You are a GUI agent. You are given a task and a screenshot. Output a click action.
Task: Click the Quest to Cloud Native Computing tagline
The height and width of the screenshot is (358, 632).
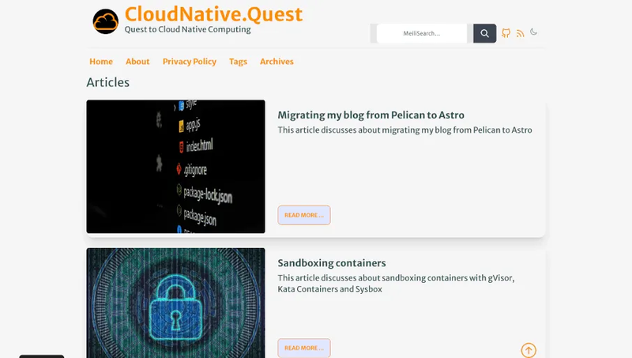click(187, 29)
